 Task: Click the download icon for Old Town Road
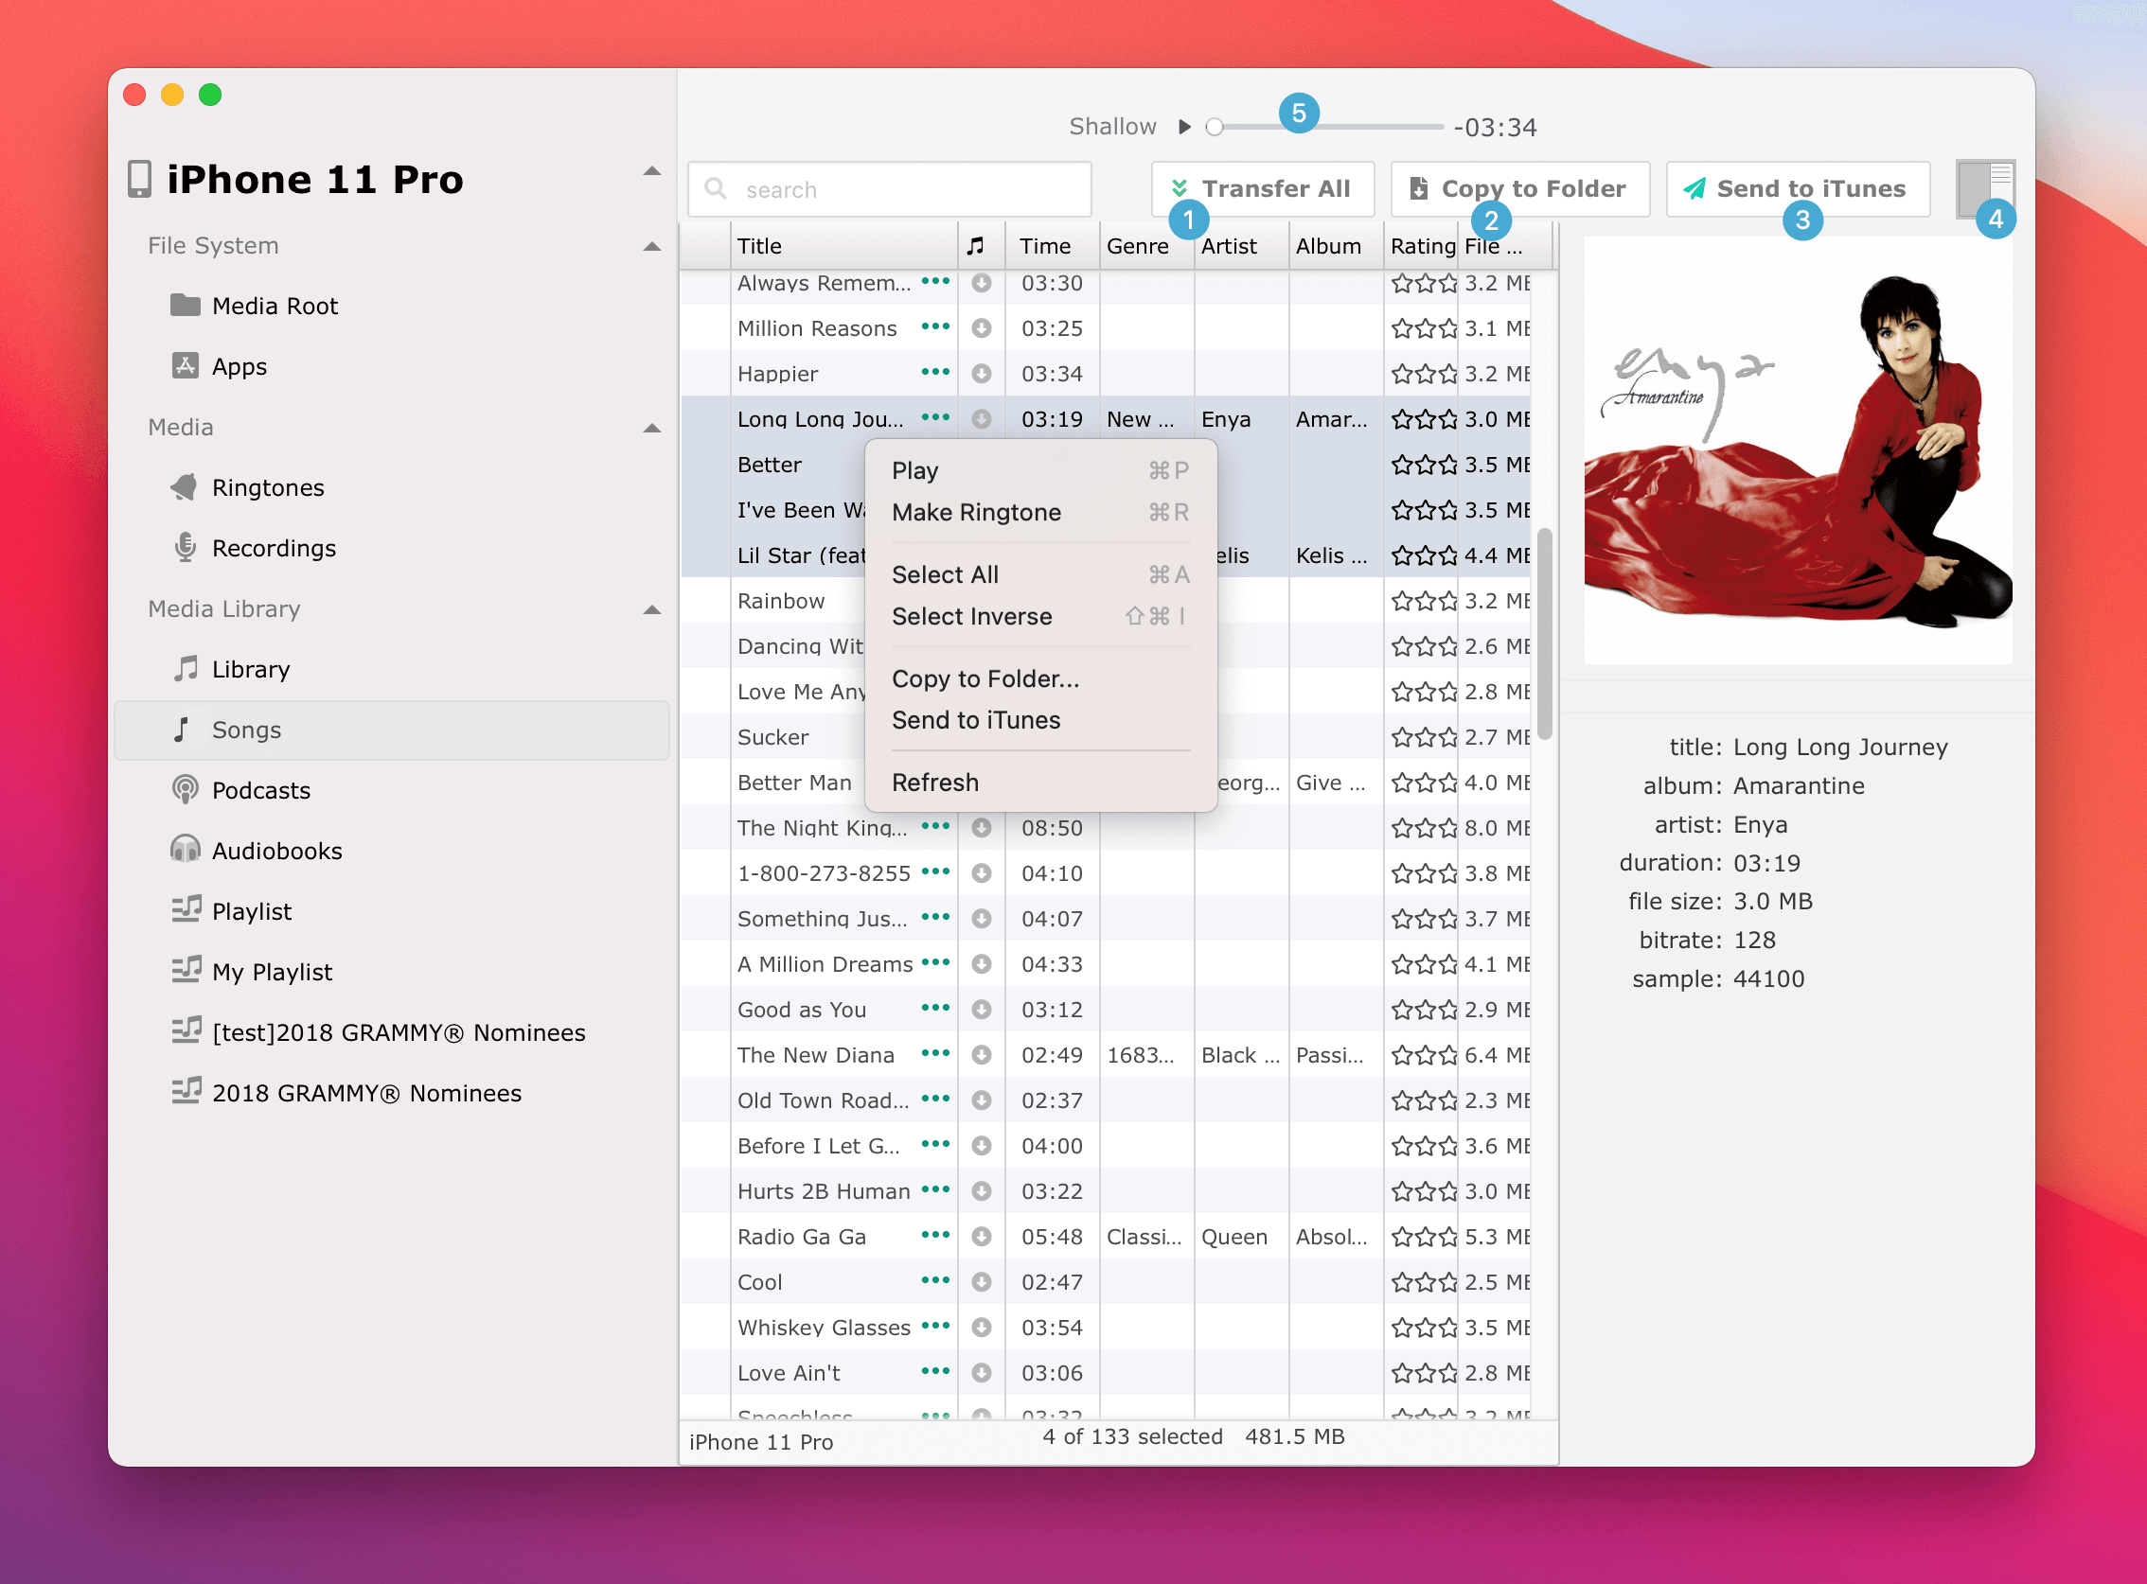pos(982,1100)
